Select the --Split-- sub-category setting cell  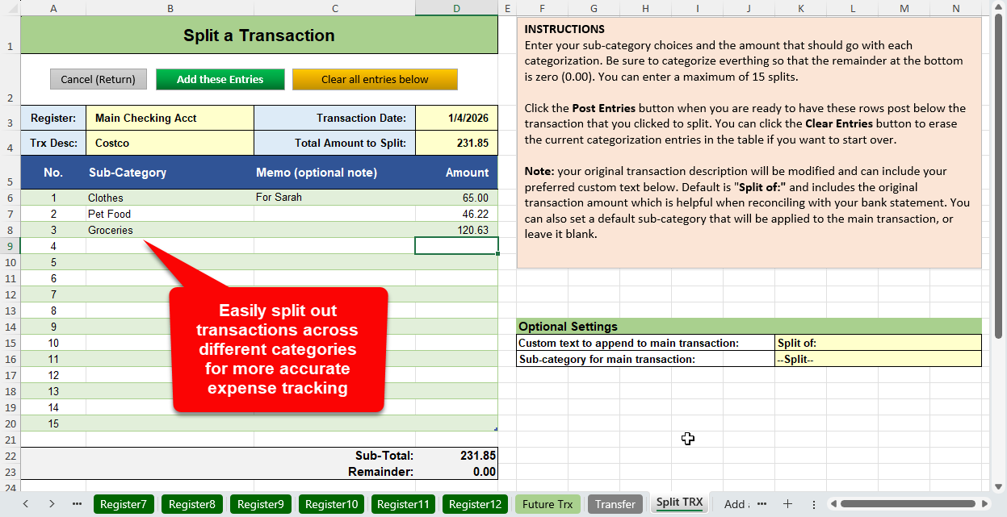pyautogui.click(x=877, y=359)
